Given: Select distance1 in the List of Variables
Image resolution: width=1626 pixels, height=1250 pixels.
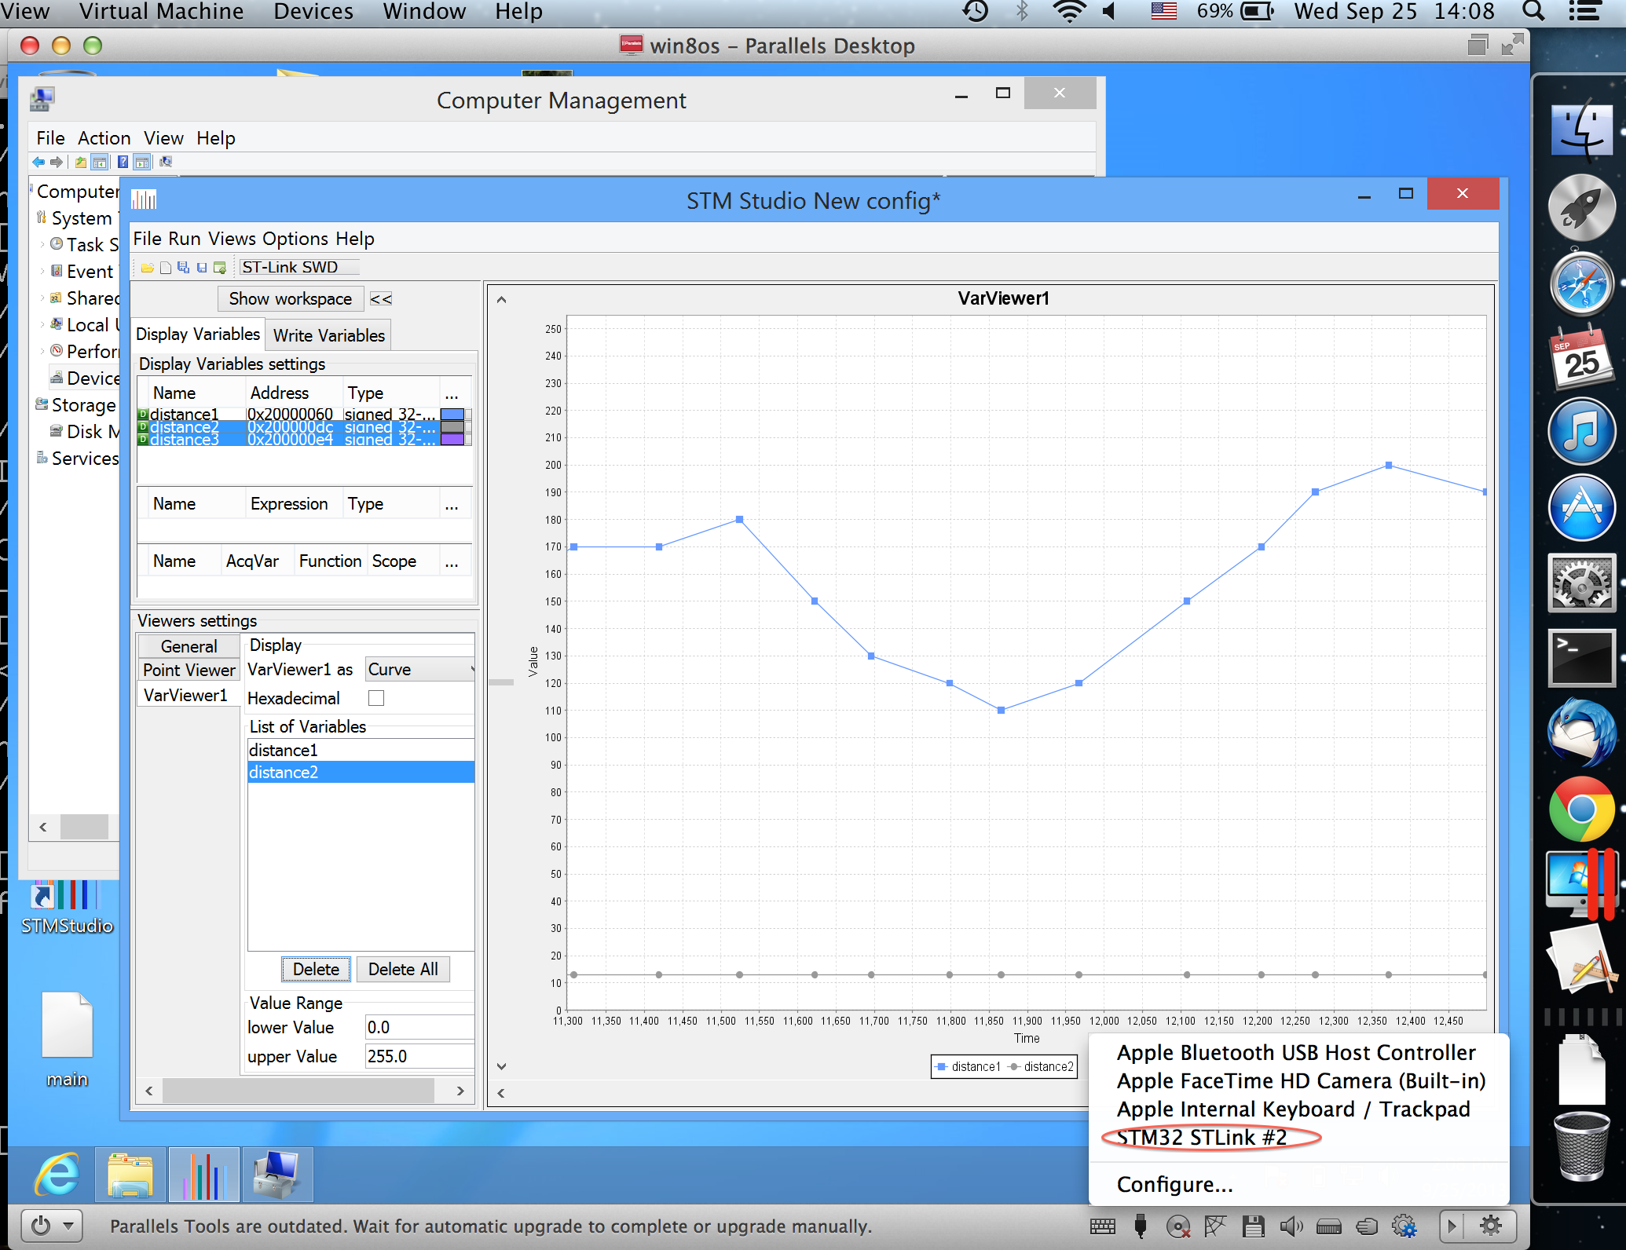Looking at the screenshot, I should point(361,750).
